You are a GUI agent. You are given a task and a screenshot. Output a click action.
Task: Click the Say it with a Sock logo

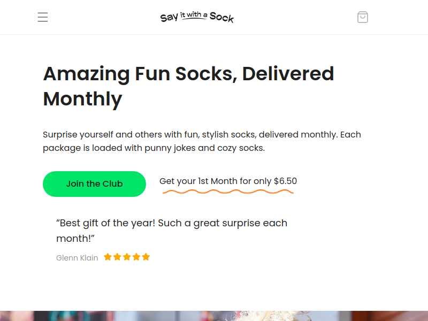pyautogui.click(x=197, y=17)
